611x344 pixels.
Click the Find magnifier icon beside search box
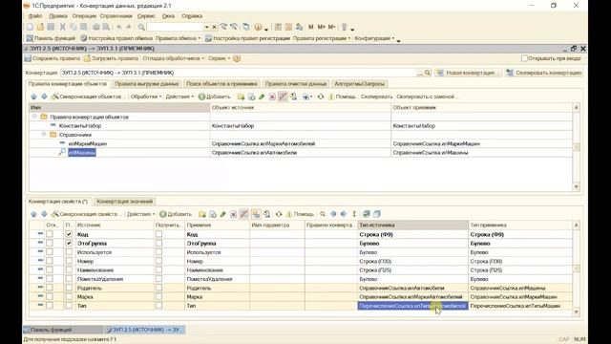[141, 27]
